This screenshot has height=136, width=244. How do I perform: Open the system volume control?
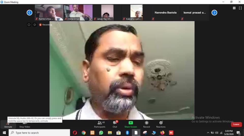click(217, 132)
